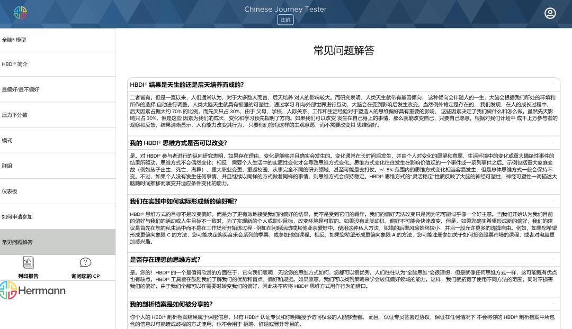Click the page heading 常见问题解答
The height and width of the screenshot is (329, 572).
344,50
